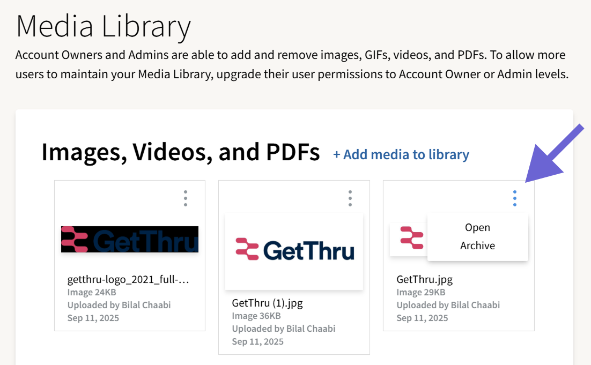Click the file name GetThru.jpg
The height and width of the screenshot is (365, 591).
pyautogui.click(x=424, y=279)
